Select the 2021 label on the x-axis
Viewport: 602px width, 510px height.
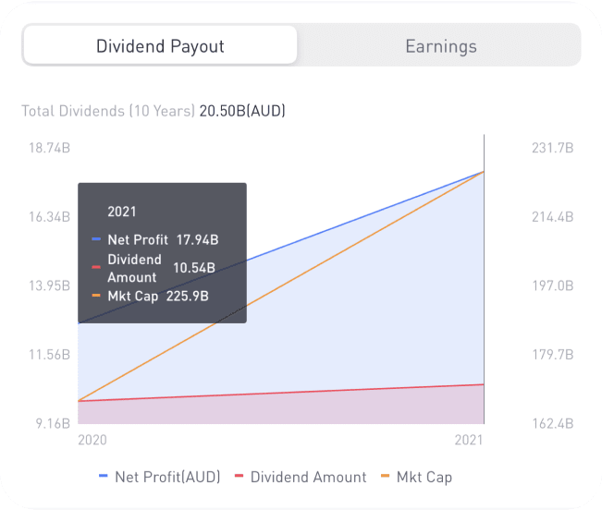pyautogui.click(x=469, y=441)
